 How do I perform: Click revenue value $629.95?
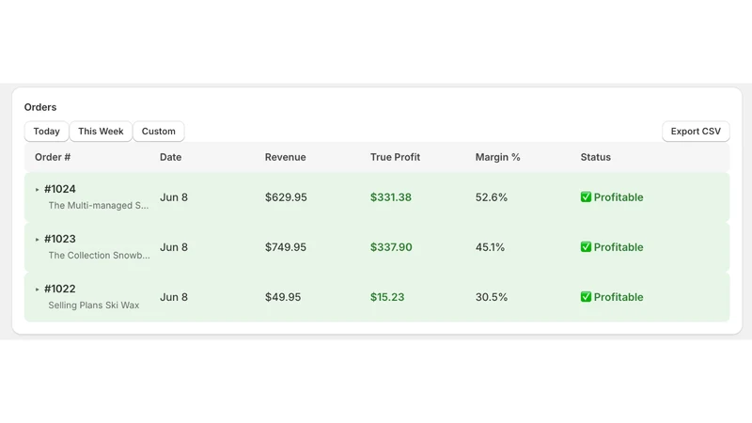(x=286, y=197)
